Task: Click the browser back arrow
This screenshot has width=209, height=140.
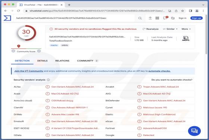Action: tap(6, 11)
